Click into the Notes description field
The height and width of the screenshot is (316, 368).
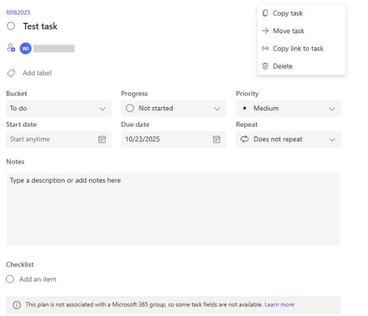[x=173, y=209]
